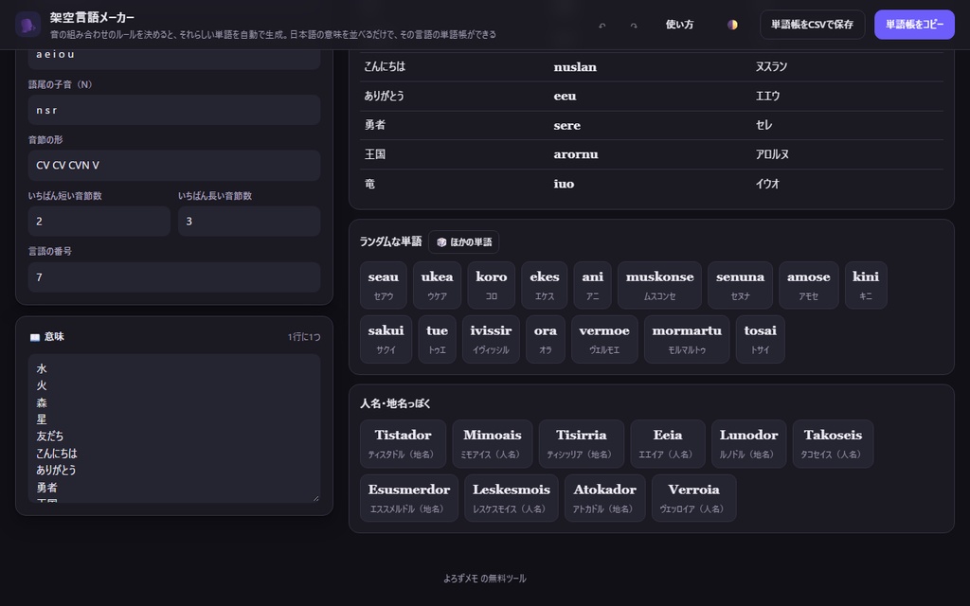Click the undo arrow icon
The image size is (970, 606).
tap(602, 26)
